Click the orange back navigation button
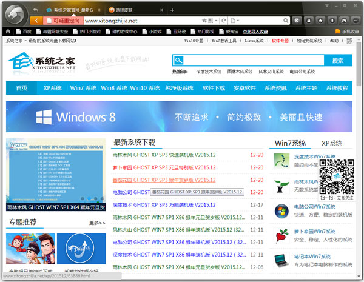Image resolution: width=364 pixels, height=282 pixels. [36, 21]
